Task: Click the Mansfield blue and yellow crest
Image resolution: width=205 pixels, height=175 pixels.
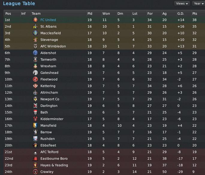Action: click(x=35, y=125)
